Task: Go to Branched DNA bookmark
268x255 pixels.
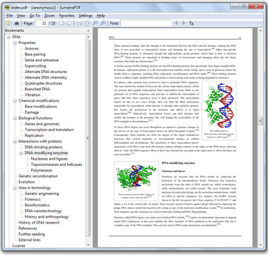Action: 37,89
